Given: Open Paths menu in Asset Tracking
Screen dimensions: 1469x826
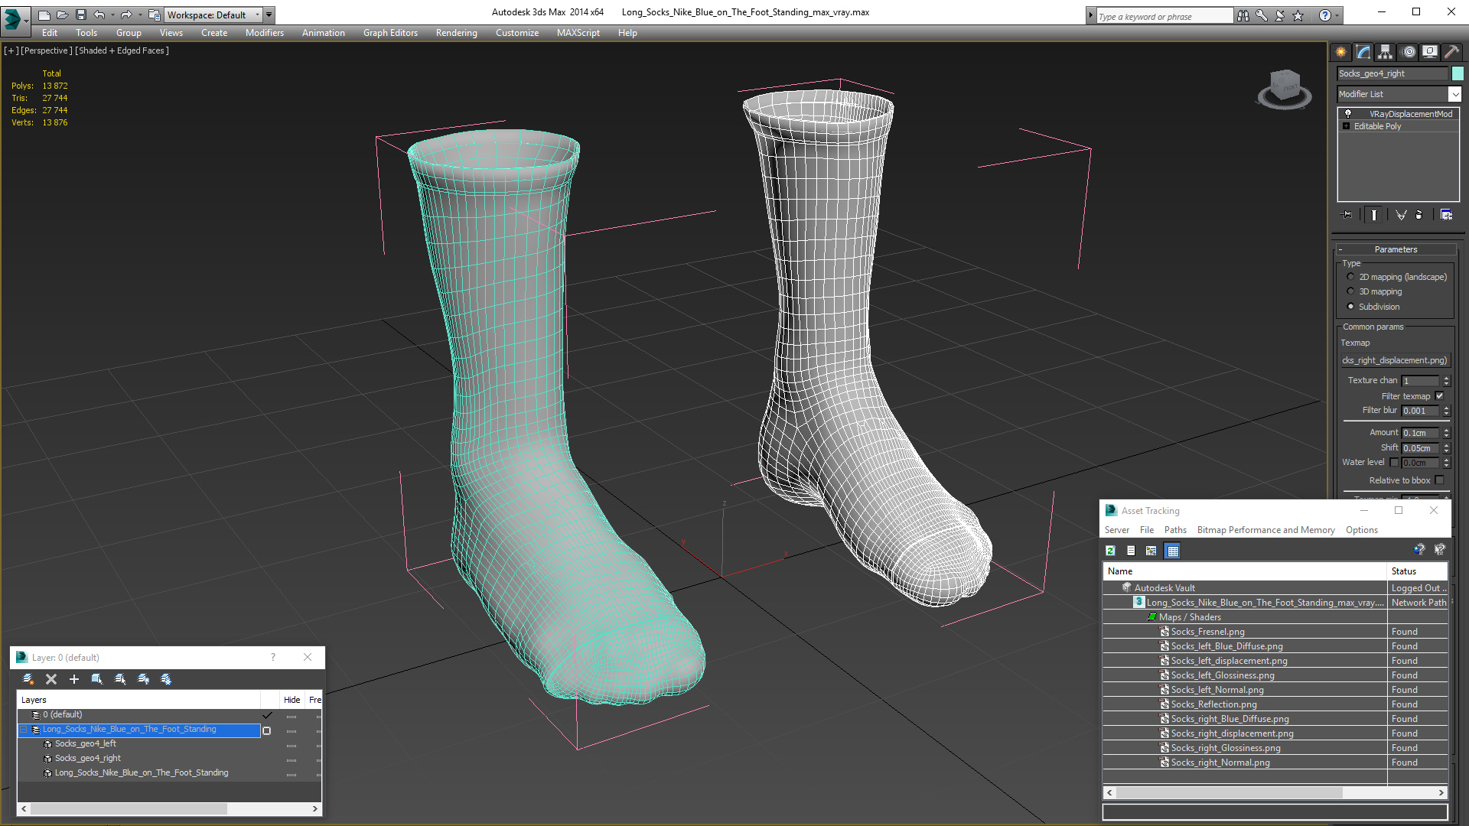Looking at the screenshot, I should [1175, 530].
